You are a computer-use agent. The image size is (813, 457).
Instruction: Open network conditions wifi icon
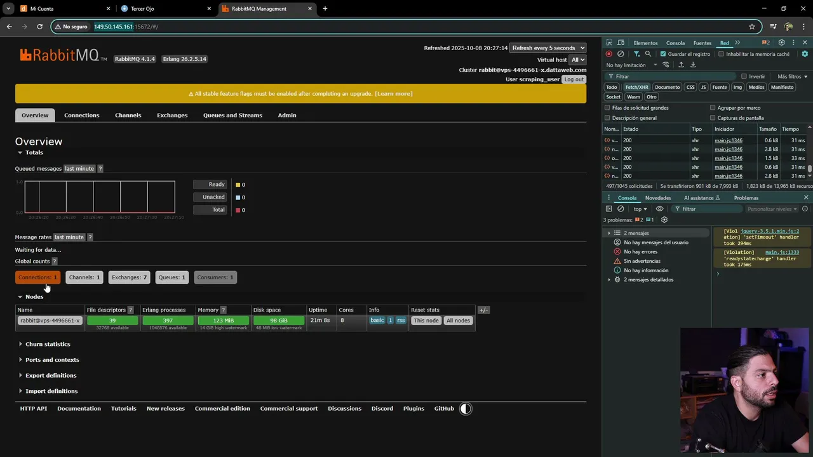(x=666, y=65)
